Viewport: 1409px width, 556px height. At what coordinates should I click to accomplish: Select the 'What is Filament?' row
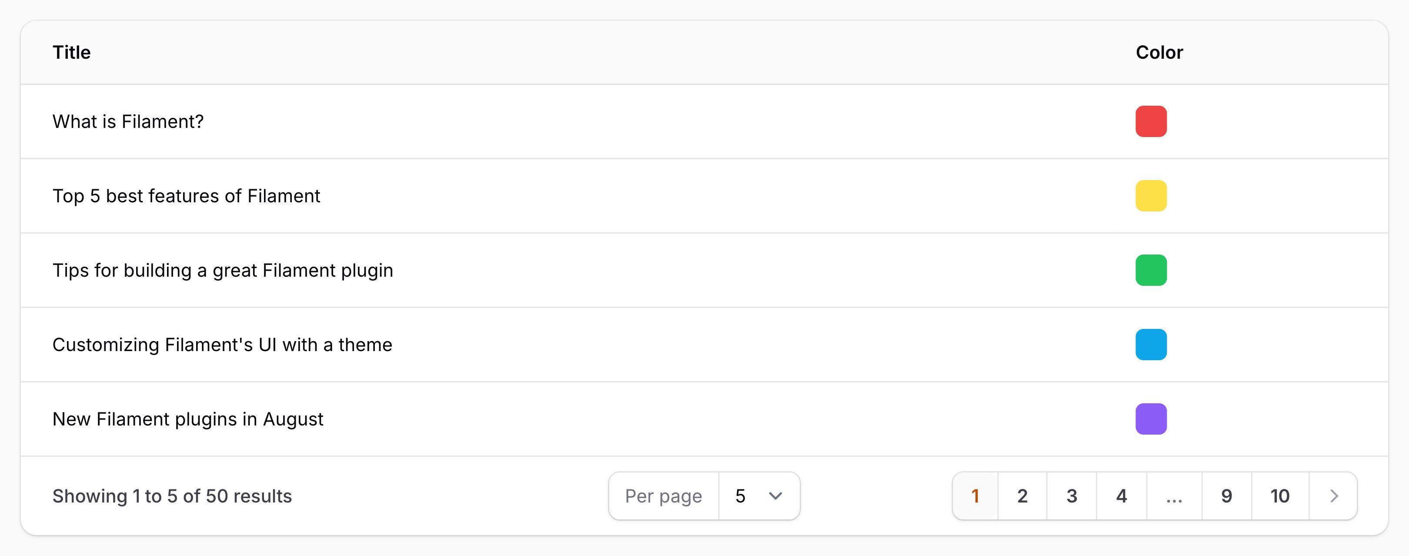click(x=128, y=121)
